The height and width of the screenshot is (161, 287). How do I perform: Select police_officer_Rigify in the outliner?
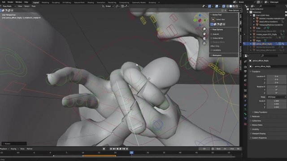click(264, 44)
